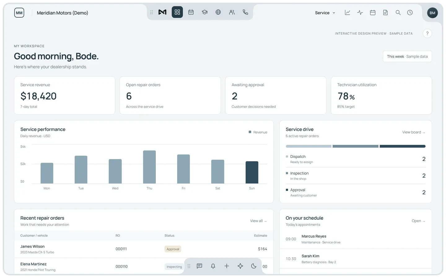
Task: Click the This week sample data button
Action: coord(407,57)
